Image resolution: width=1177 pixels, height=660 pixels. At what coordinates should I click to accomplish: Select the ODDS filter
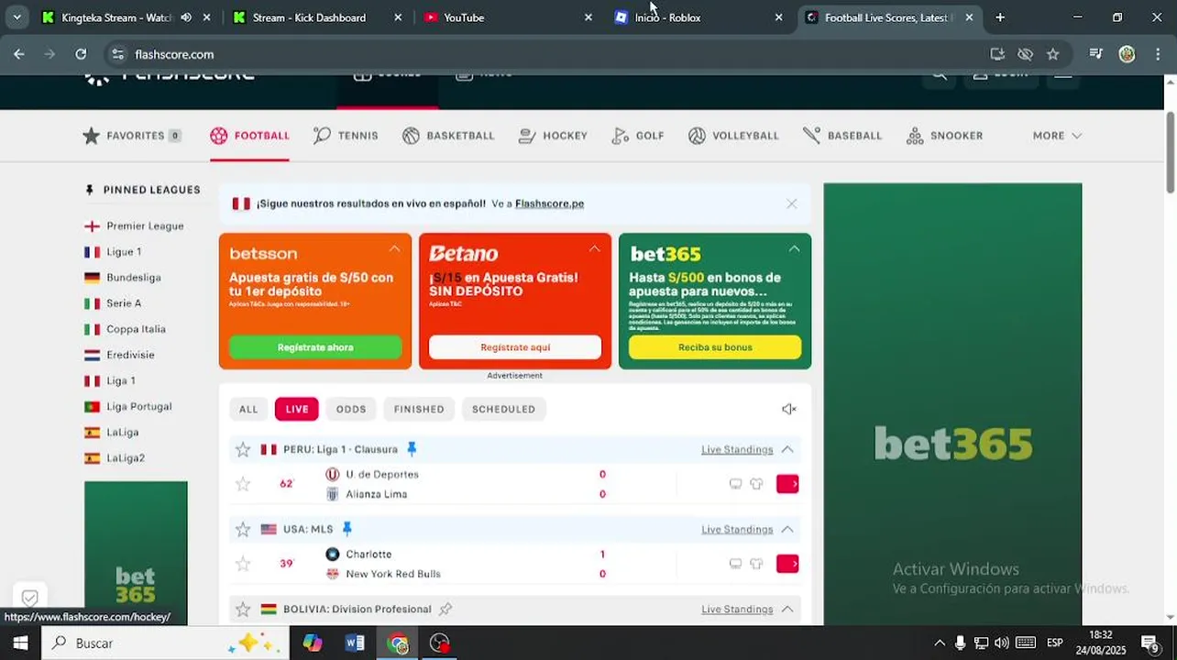click(351, 409)
